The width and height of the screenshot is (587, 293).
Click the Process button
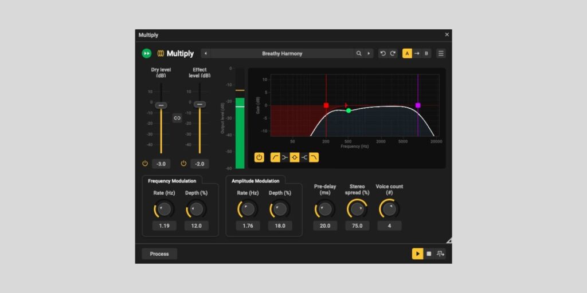159,254
